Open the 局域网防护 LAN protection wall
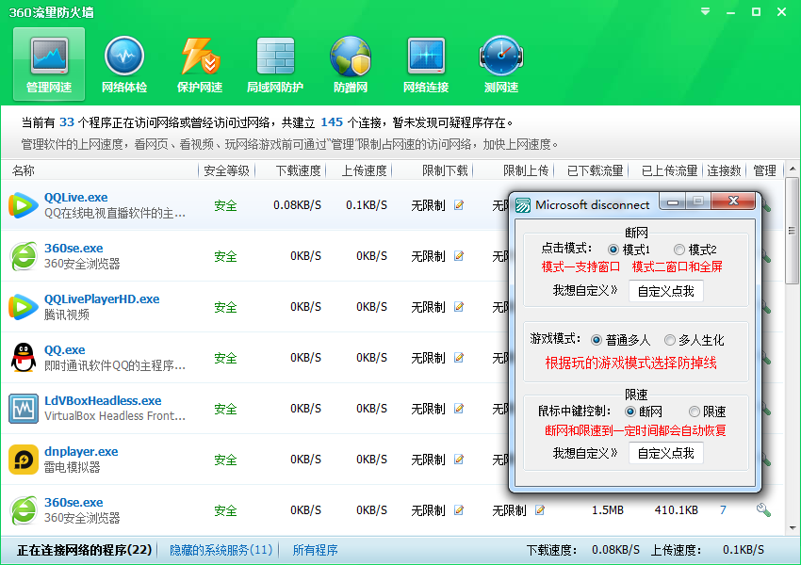This screenshot has height=565, width=801. point(275,64)
